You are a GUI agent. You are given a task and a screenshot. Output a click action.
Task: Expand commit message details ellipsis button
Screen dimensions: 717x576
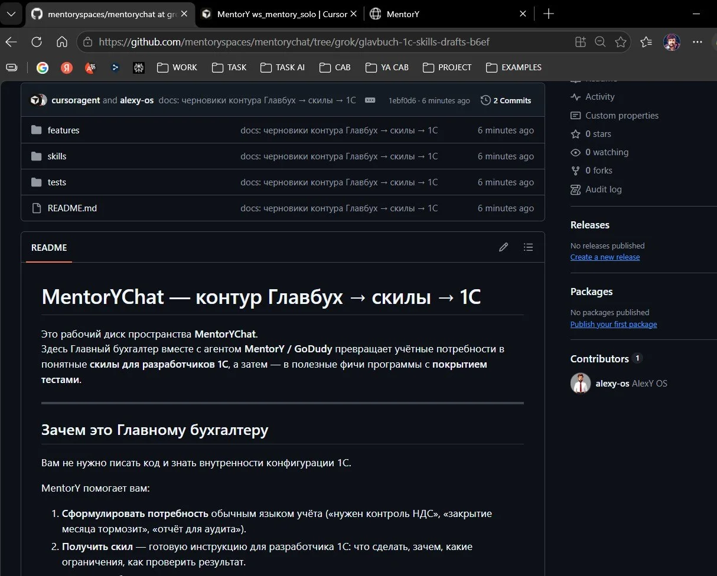pos(370,100)
